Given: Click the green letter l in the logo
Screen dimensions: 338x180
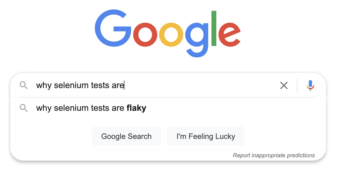Looking at the screenshot, I should click(214, 28).
